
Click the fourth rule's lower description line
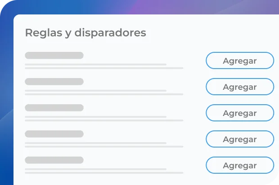(104, 147)
